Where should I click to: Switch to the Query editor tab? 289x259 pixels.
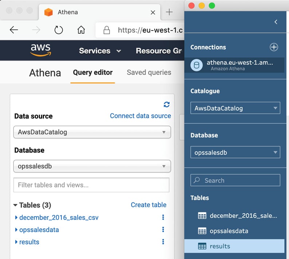coord(93,73)
